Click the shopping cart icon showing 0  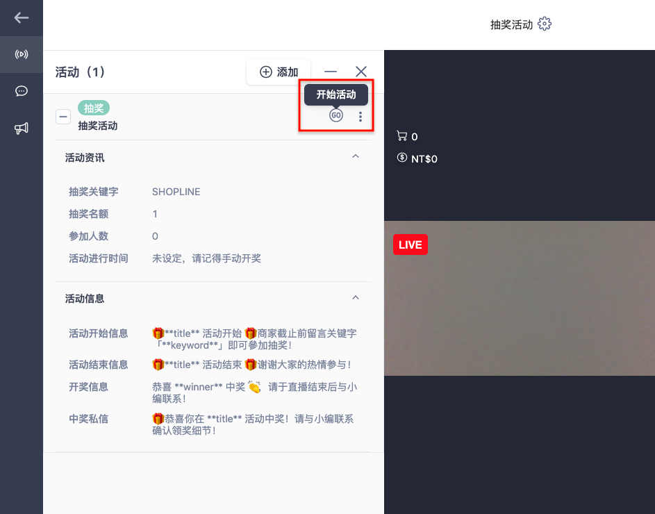click(402, 136)
